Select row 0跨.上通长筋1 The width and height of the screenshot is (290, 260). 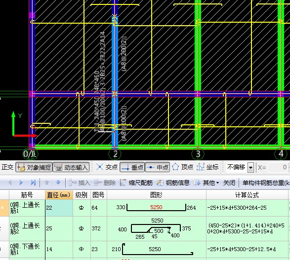tap(27, 208)
